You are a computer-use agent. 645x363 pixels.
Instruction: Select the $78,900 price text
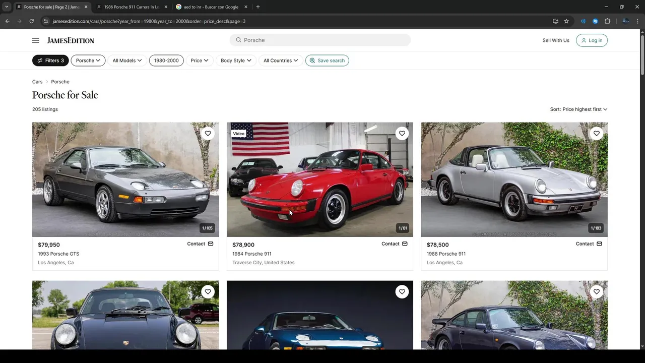[x=243, y=245]
